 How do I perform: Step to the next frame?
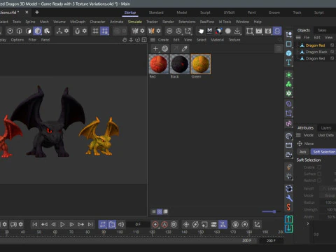(x=71, y=225)
